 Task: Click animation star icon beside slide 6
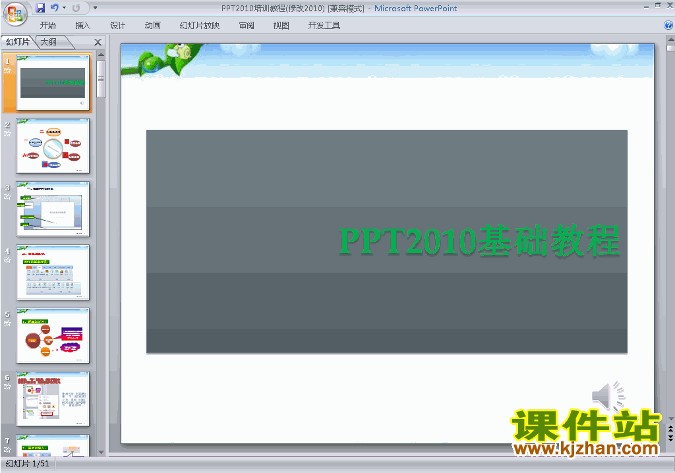pyautogui.click(x=7, y=387)
